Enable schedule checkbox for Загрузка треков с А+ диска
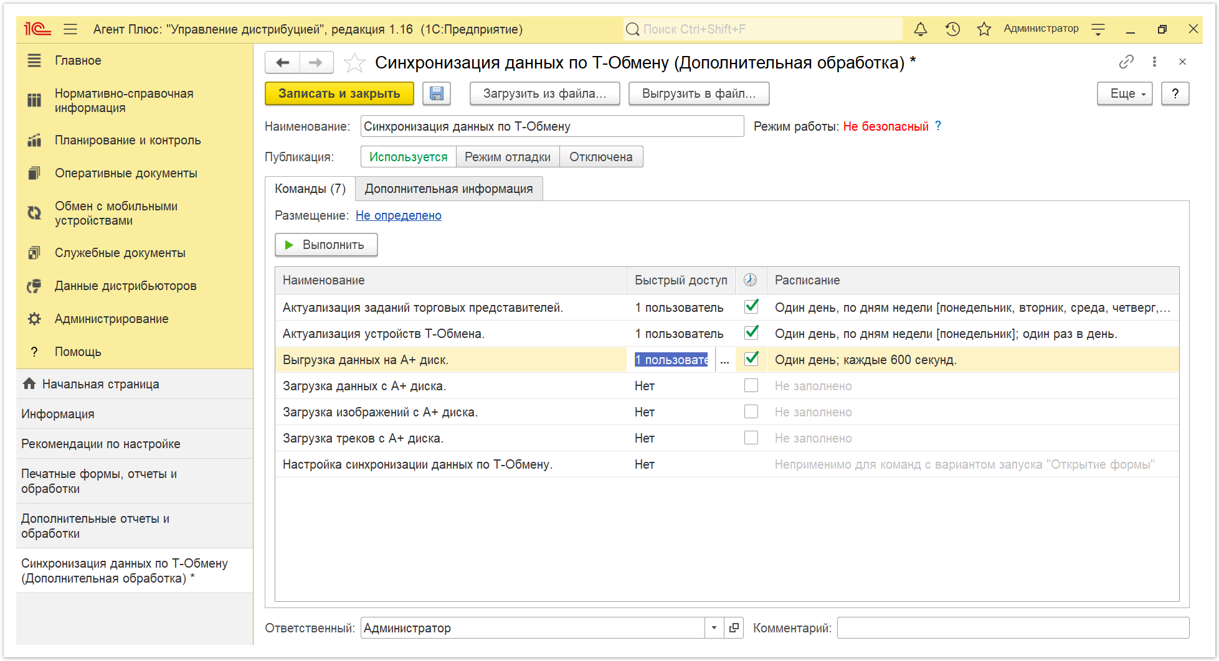This screenshot has height=661, width=1219. pyautogui.click(x=751, y=438)
